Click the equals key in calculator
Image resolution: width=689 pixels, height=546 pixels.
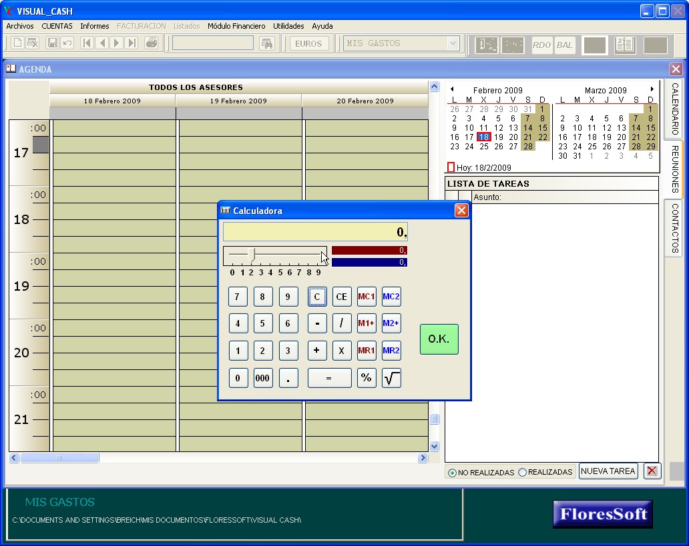(329, 378)
